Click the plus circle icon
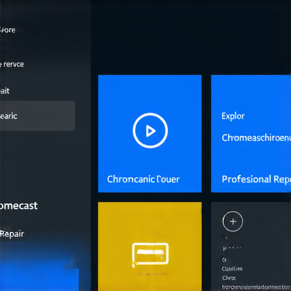The width and height of the screenshot is (291, 291). (x=232, y=221)
